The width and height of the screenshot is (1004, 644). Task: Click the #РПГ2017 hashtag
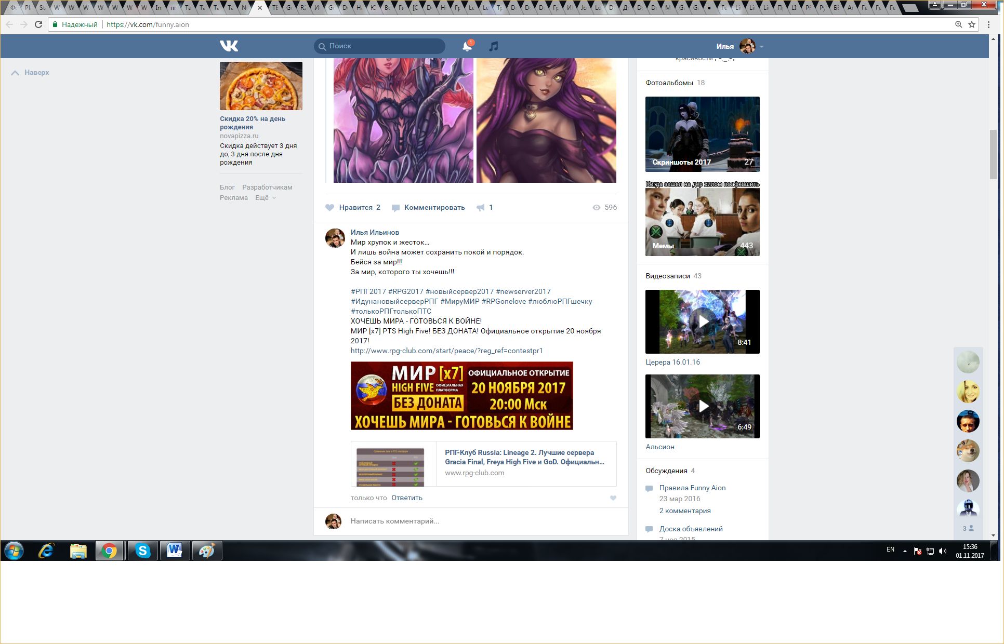(x=368, y=291)
